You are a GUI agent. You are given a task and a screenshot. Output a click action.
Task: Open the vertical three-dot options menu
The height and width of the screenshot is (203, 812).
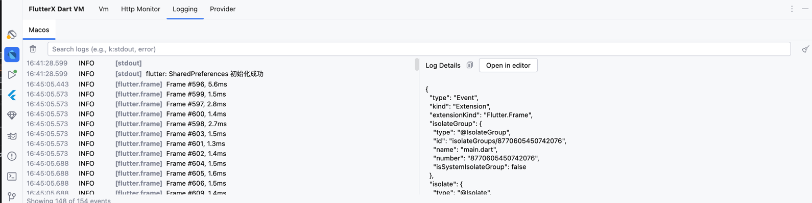[x=792, y=9]
